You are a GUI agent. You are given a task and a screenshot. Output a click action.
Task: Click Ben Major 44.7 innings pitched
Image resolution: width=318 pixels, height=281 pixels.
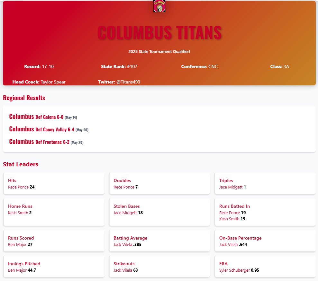pos(22,270)
